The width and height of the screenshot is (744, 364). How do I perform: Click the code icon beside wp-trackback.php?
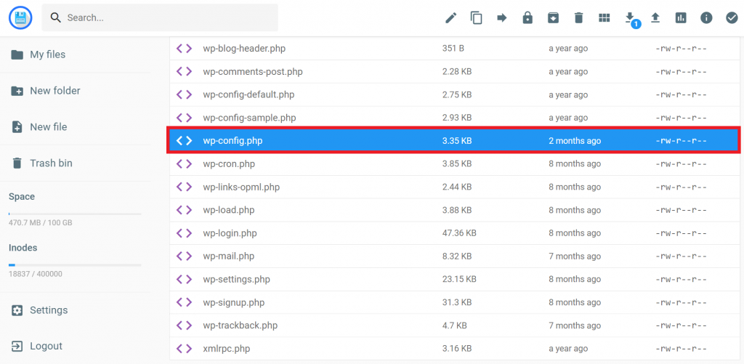(184, 325)
